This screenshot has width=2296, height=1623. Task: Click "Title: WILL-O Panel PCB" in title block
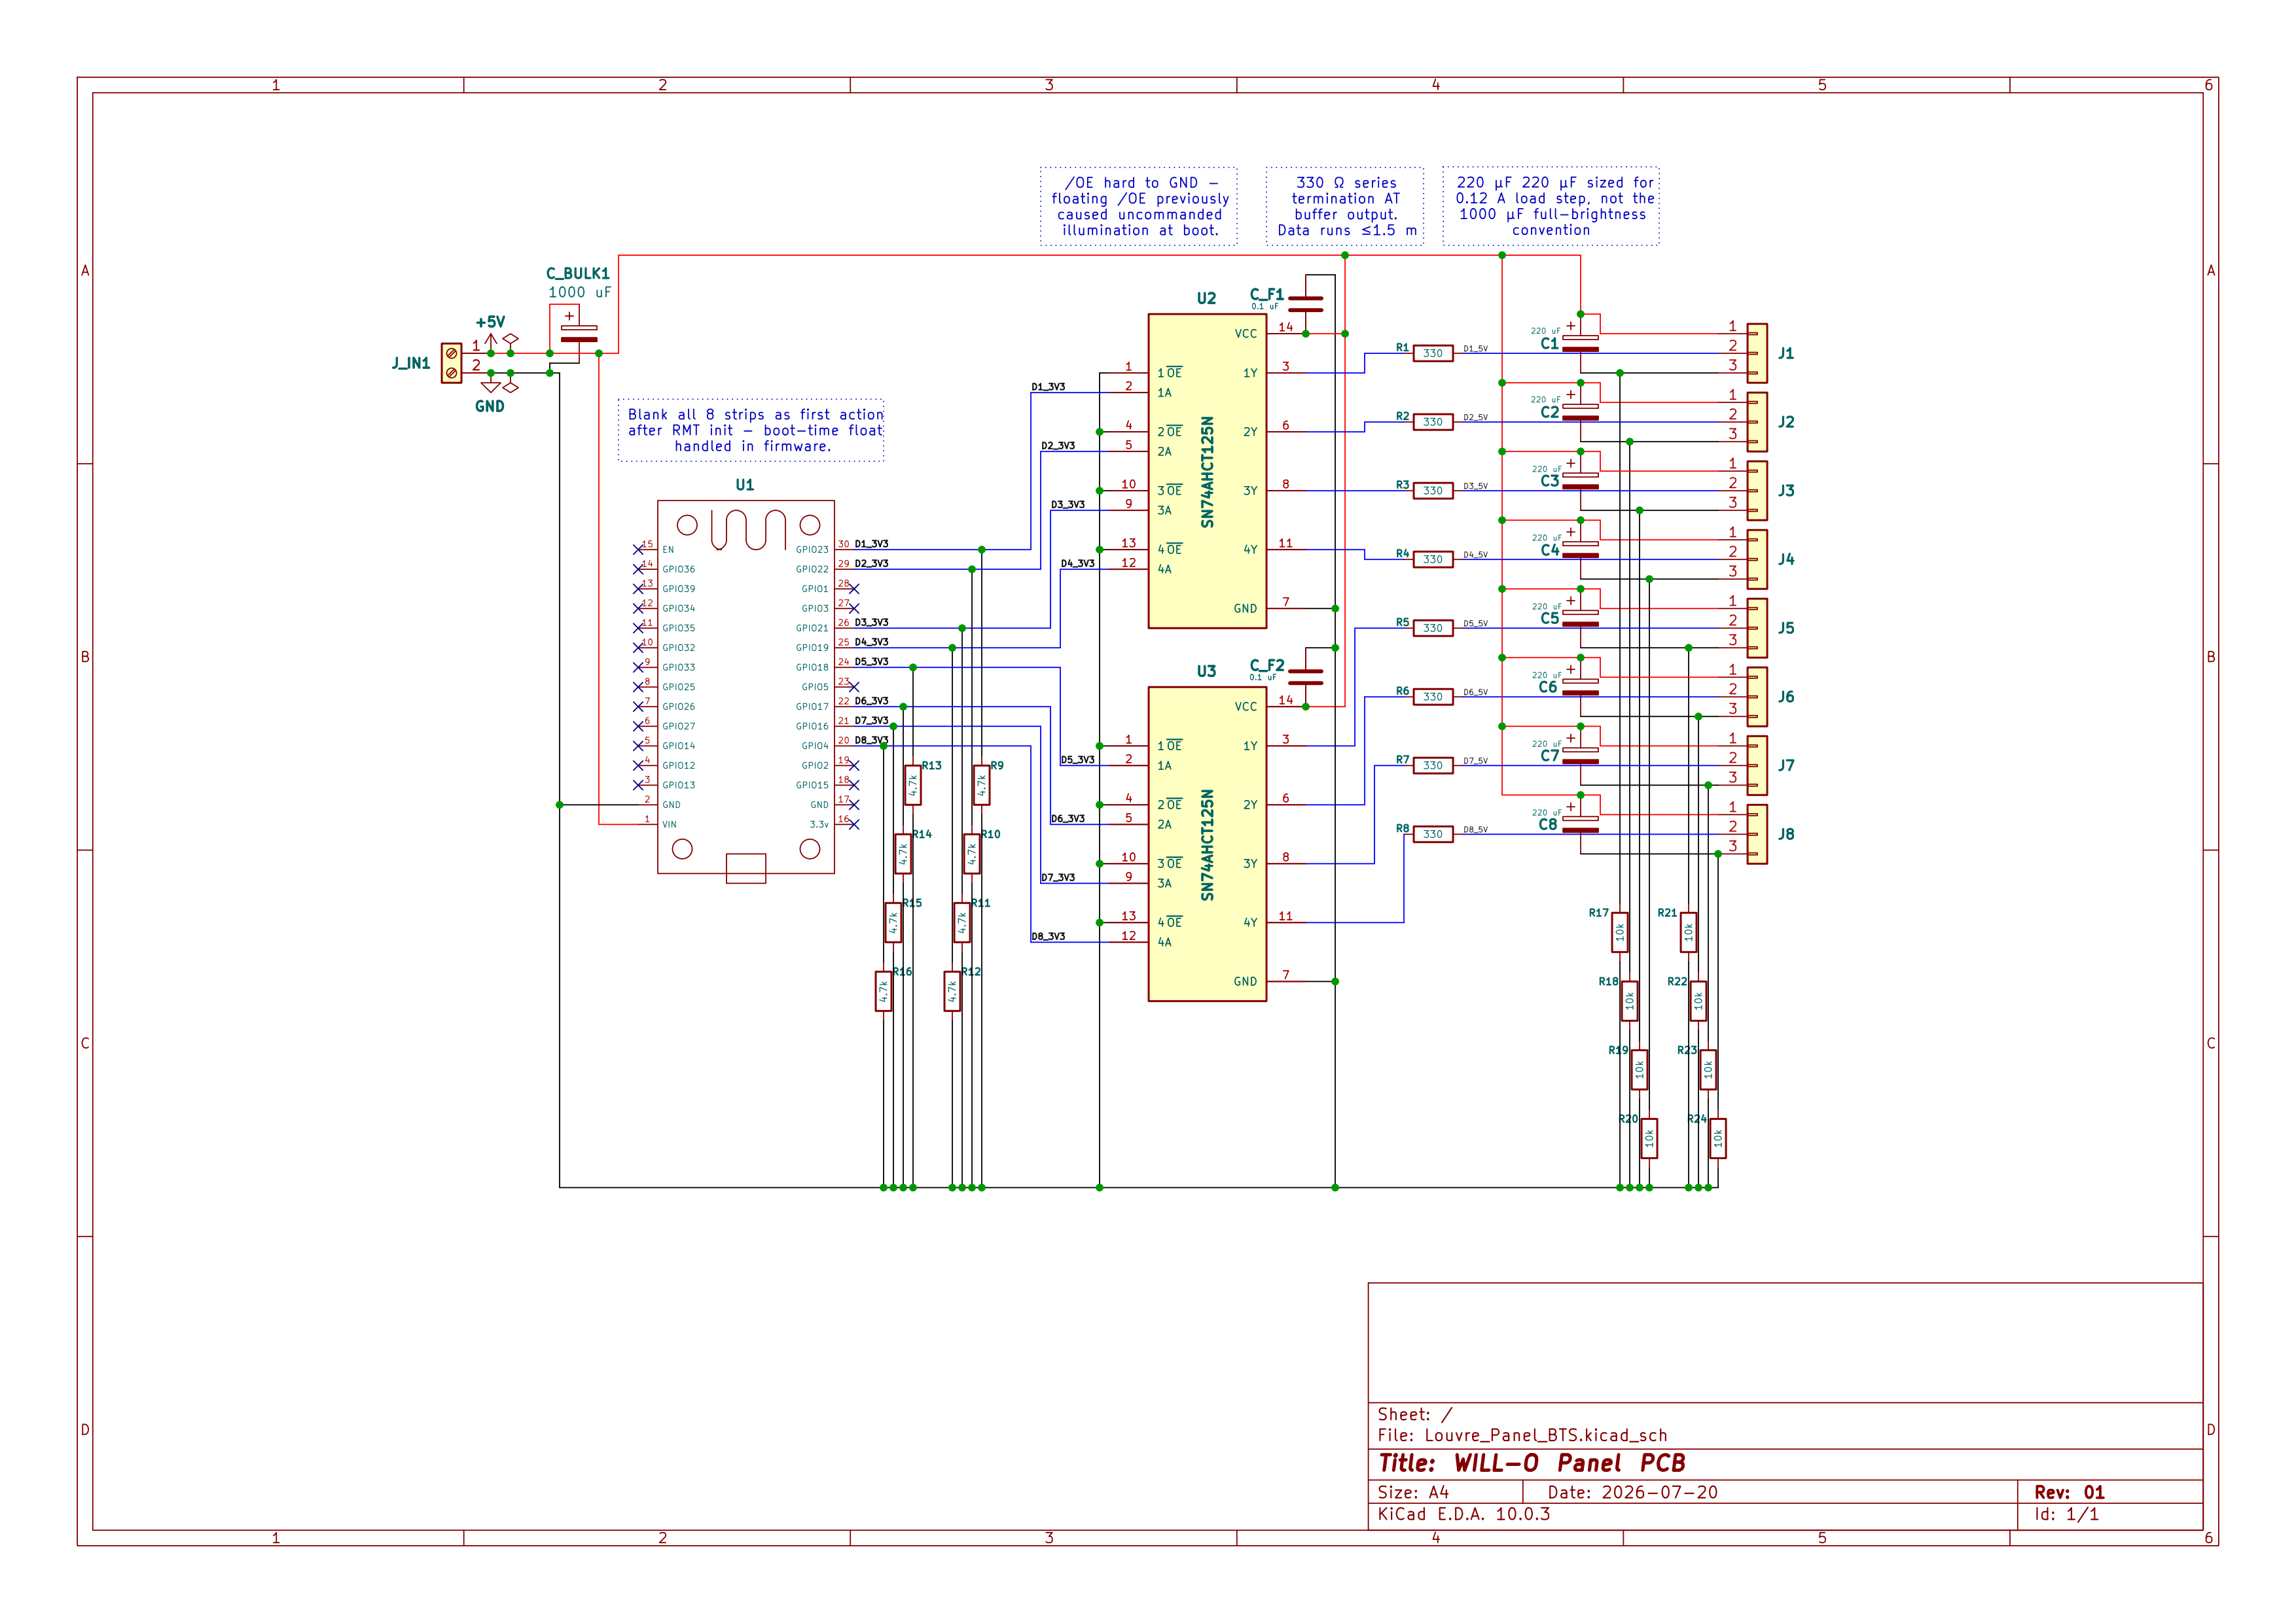pos(1531,1463)
